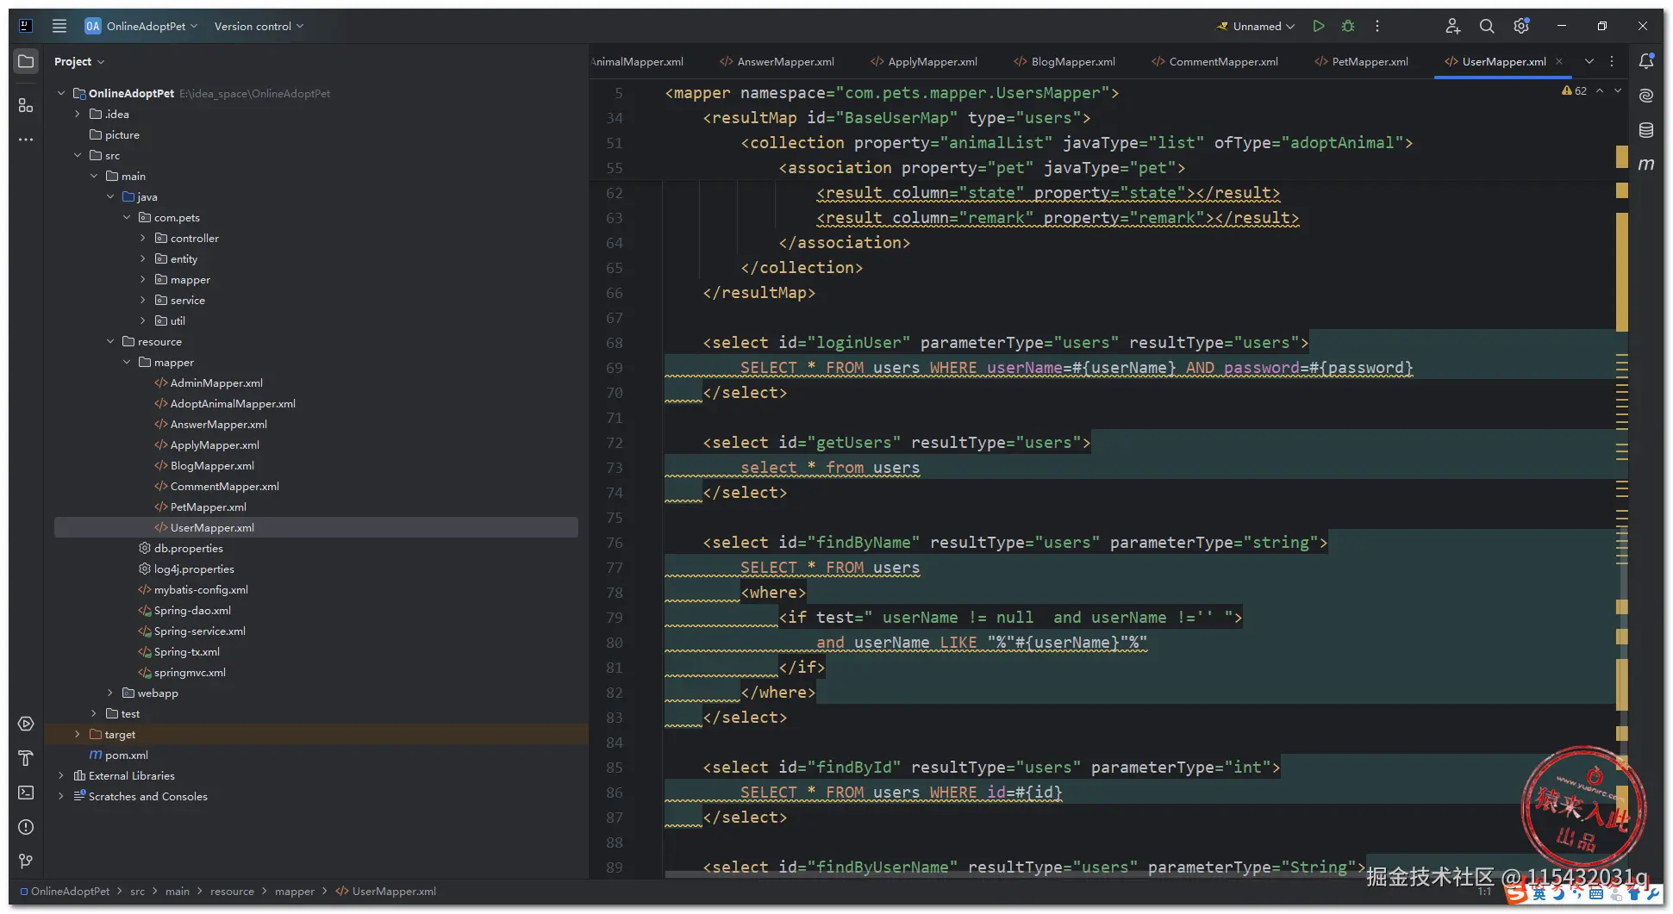Run the project with the green Run icon
1673x914 pixels.
click(x=1318, y=26)
